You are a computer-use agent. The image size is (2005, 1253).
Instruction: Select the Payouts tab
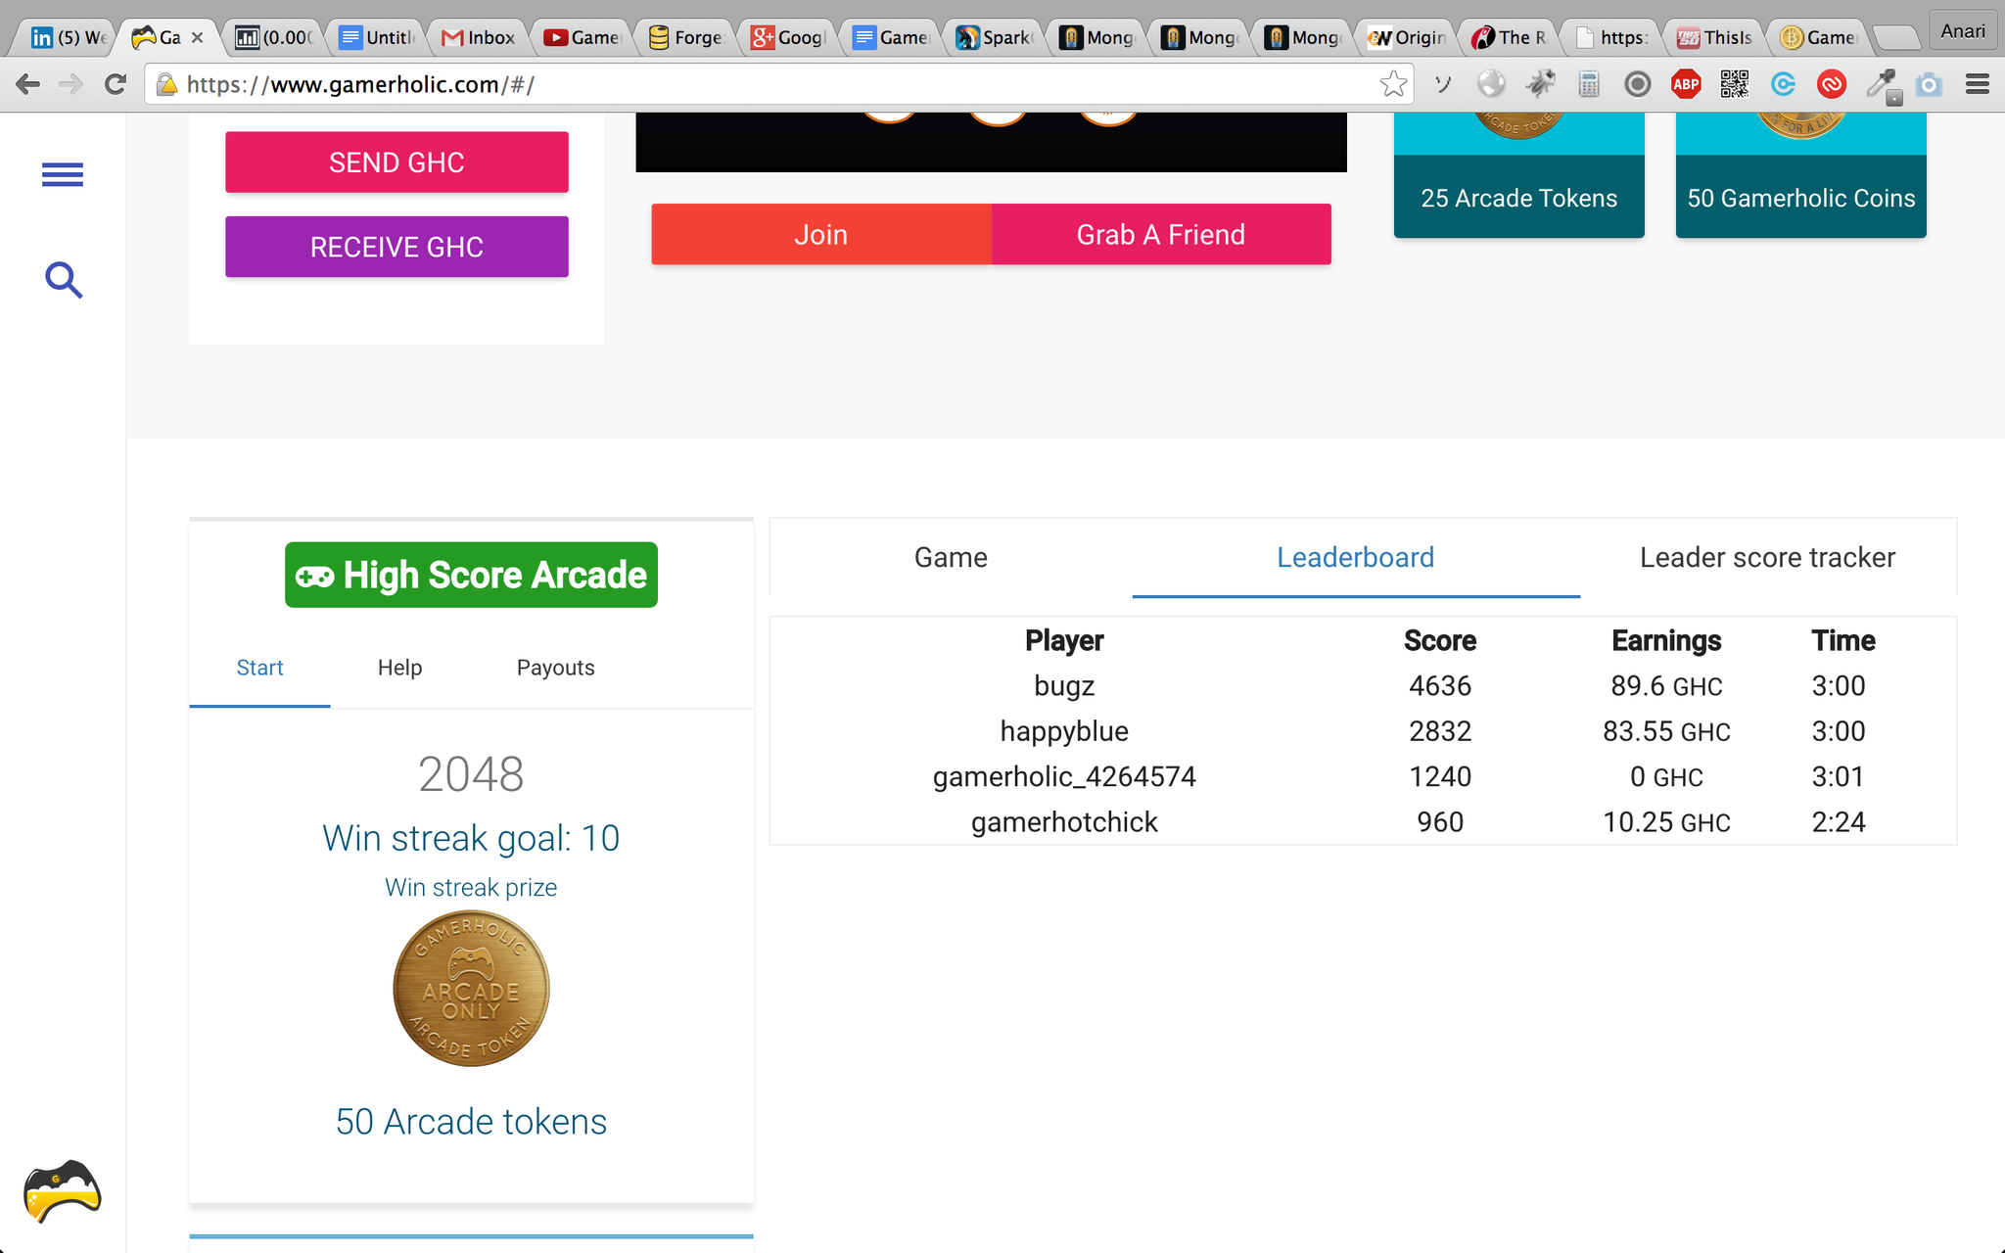tap(555, 668)
